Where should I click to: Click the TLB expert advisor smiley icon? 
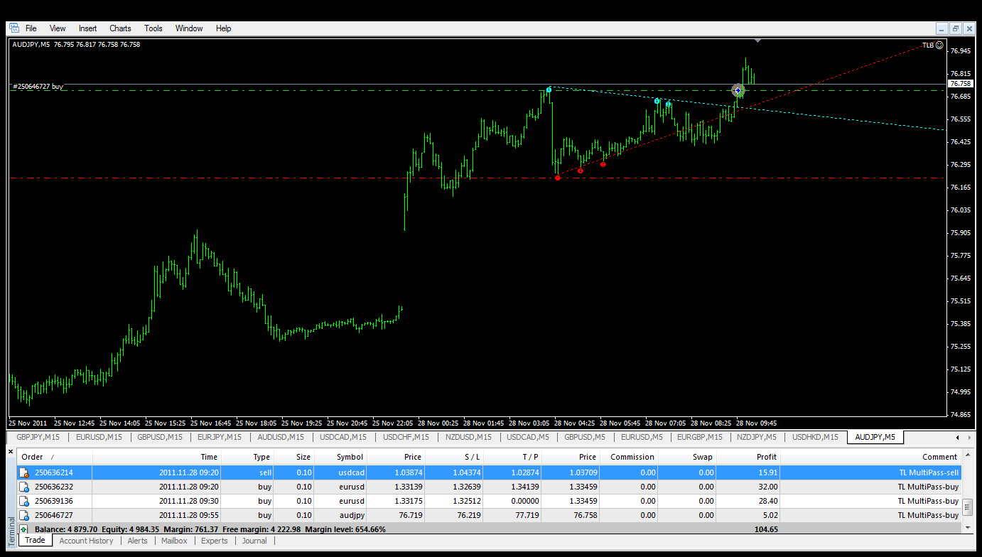[939, 45]
